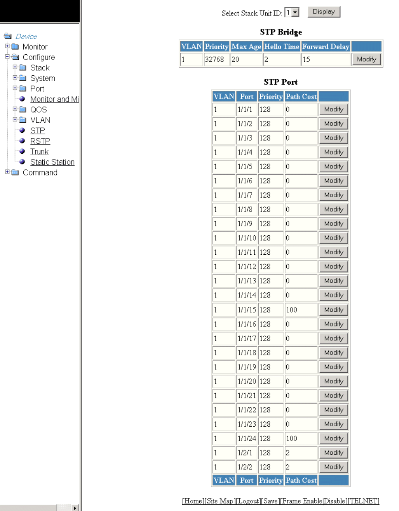Viewport: 399px width, 511px height.
Task: Click the VLAN folder icon in tree
Action: click(23, 120)
